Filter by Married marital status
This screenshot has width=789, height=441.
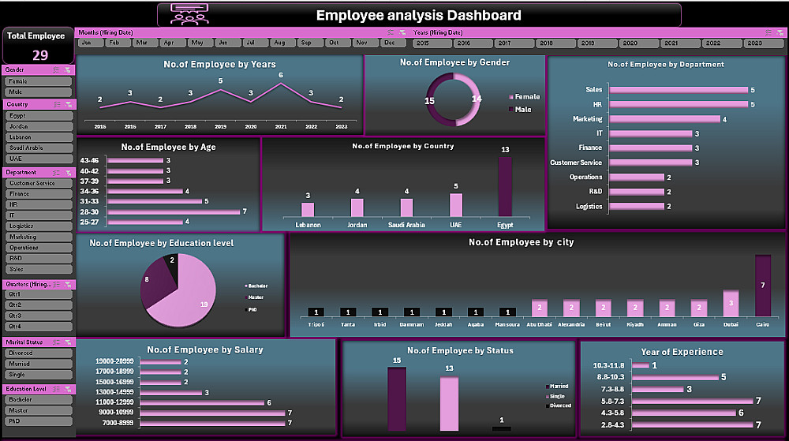[38, 364]
